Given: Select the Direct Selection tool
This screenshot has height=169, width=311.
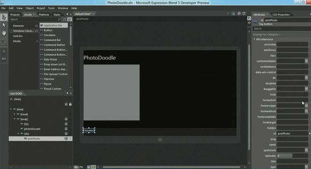Looking at the screenshot, I should (x=4, y=25).
